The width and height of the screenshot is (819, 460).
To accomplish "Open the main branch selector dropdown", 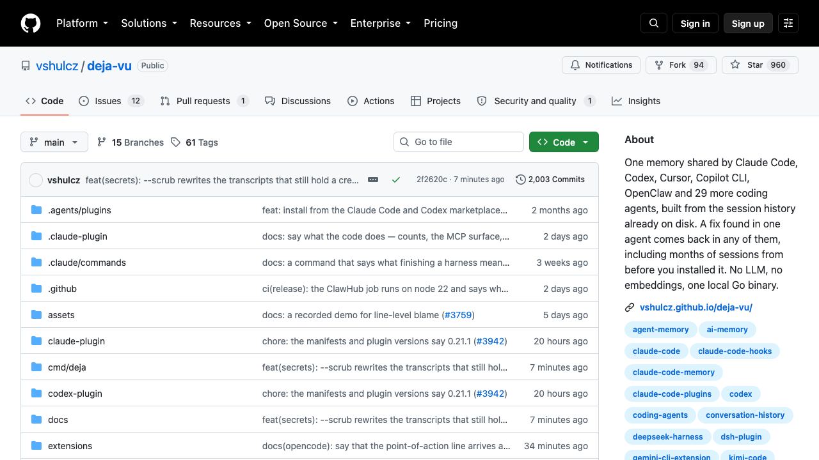I will tap(54, 142).
